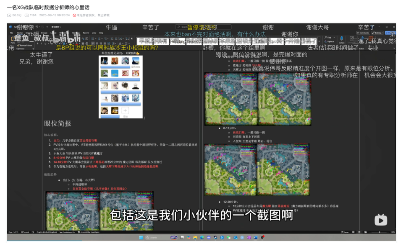Click the Format Painter tool

coord(24,45)
